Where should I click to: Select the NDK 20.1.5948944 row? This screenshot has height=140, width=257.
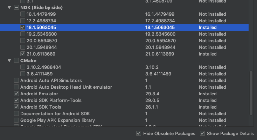[x=105, y=47]
